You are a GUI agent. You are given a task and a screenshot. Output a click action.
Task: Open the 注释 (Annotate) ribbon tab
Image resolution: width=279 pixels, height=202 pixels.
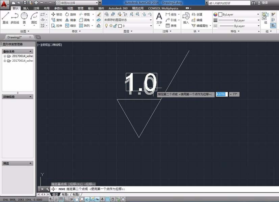36,8
